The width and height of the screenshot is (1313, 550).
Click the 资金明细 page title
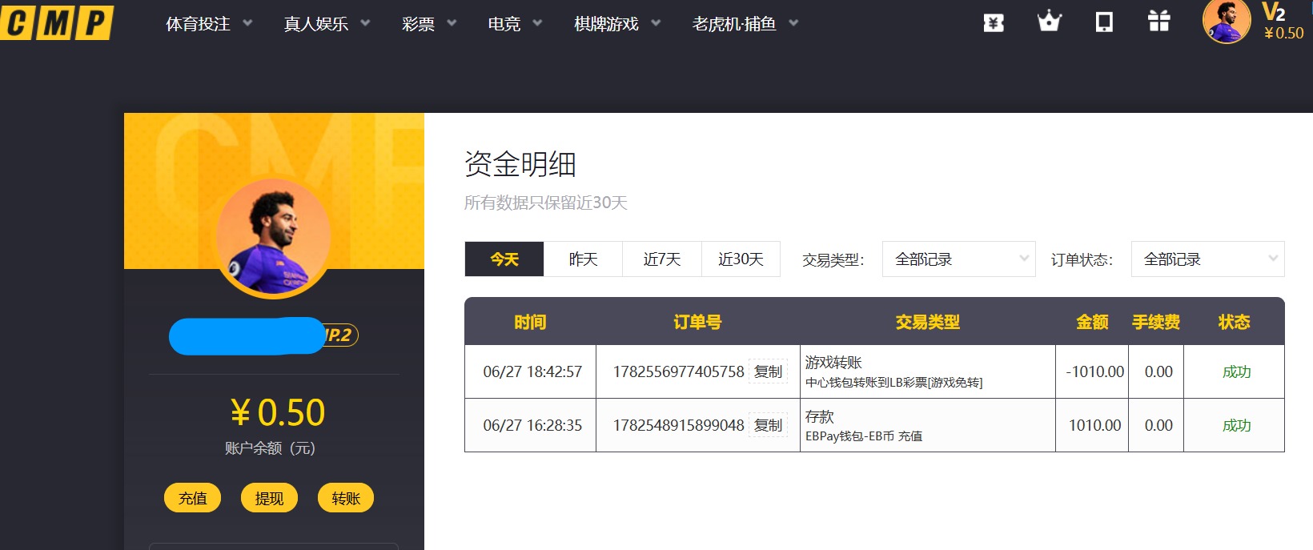click(520, 164)
